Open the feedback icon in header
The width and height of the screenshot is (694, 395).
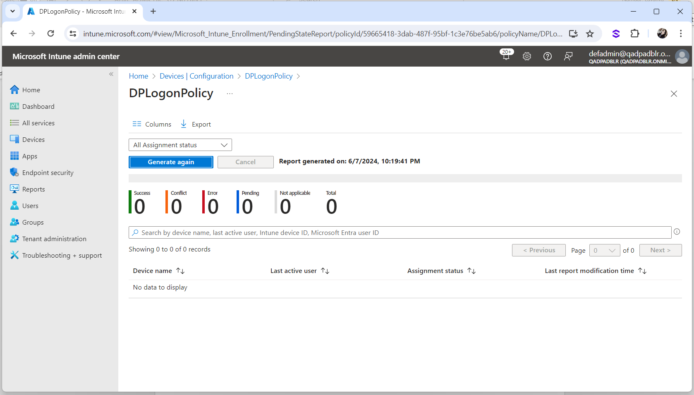[x=568, y=56]
